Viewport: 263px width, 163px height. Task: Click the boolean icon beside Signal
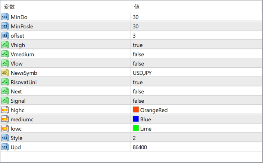coord(5,100)
